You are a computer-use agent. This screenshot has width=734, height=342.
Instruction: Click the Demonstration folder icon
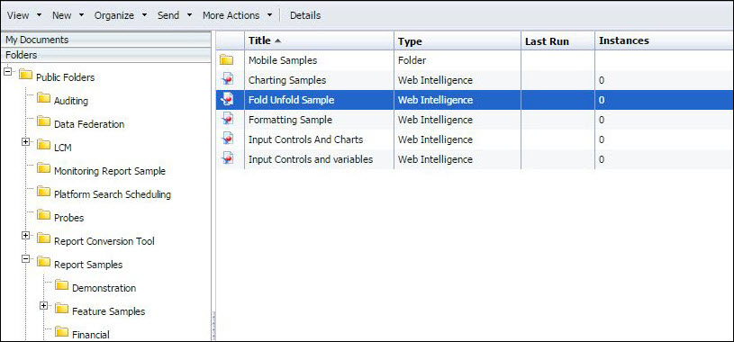pyautogui.click(x=61, y=285)
